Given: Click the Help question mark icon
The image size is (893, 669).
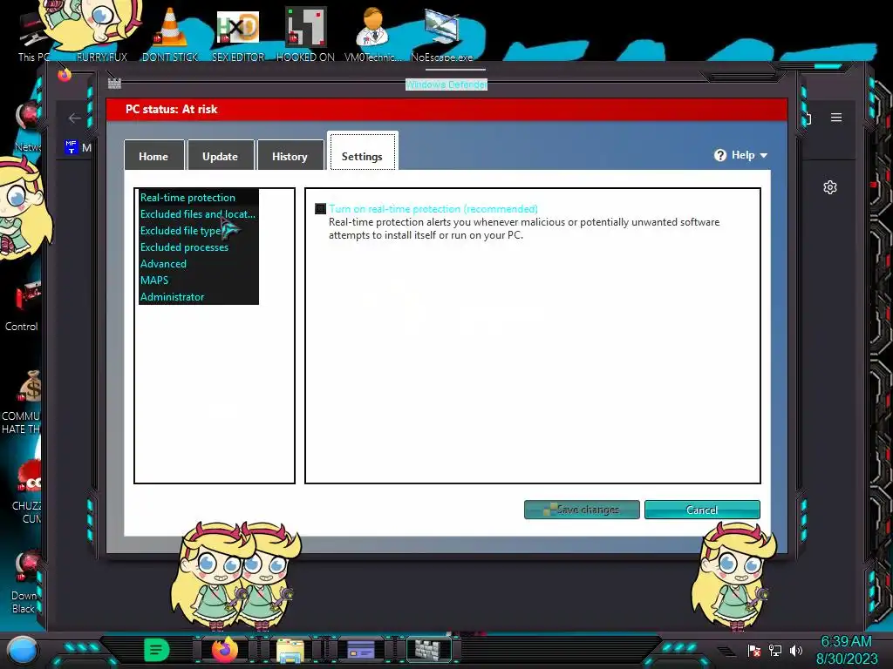Looking at the screenshot, I should click(x=720, y=155).
